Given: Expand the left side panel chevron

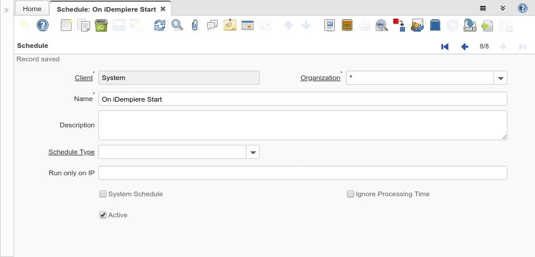Looking at the screenshot, I should coord(6,10).
